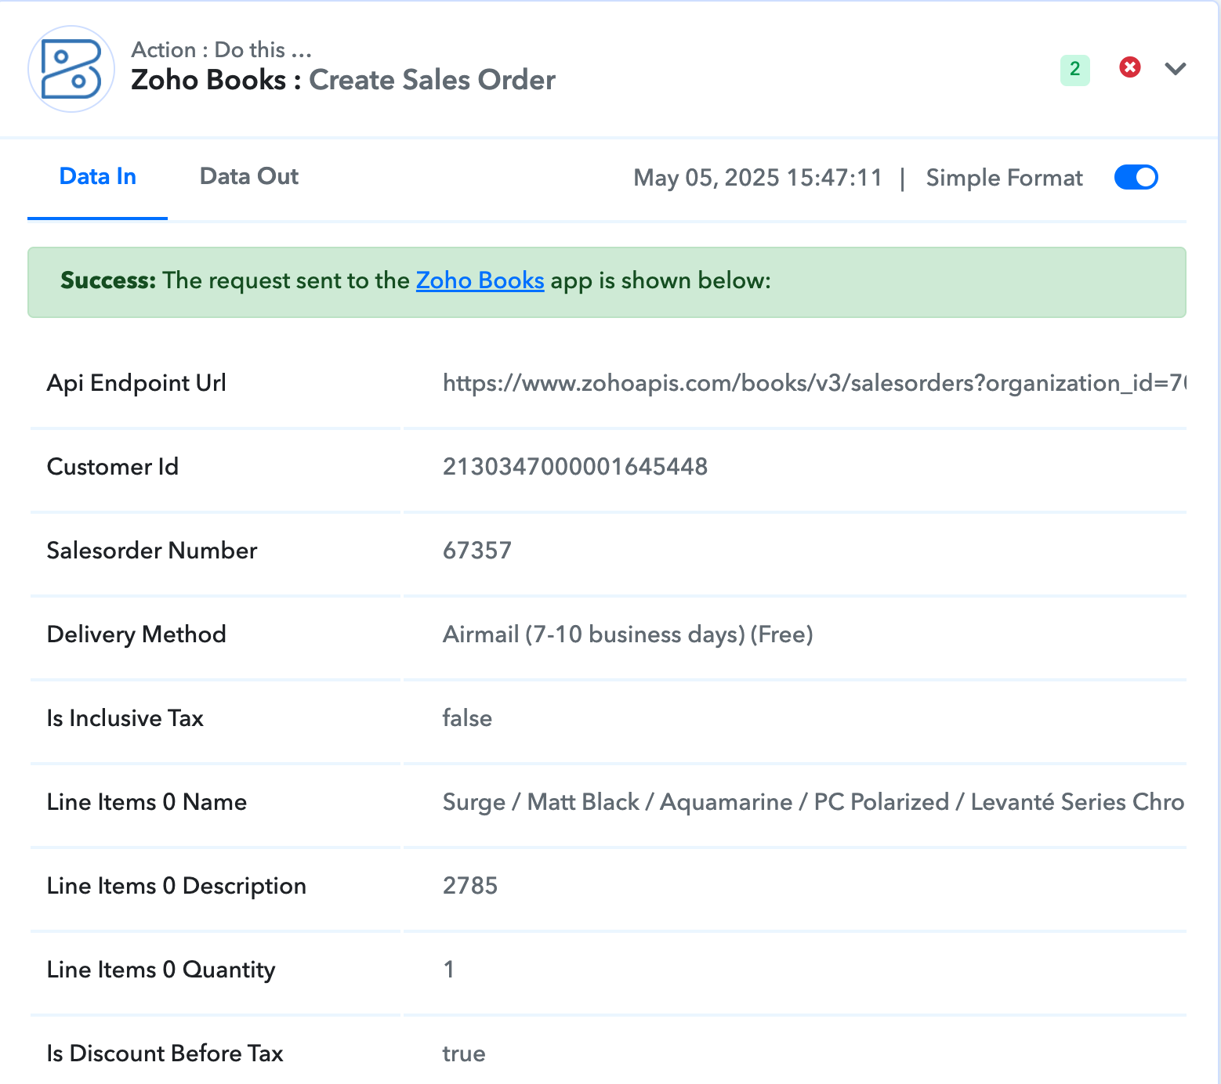
Task: Open the Data In tab
Action: (x=98, y=177)
